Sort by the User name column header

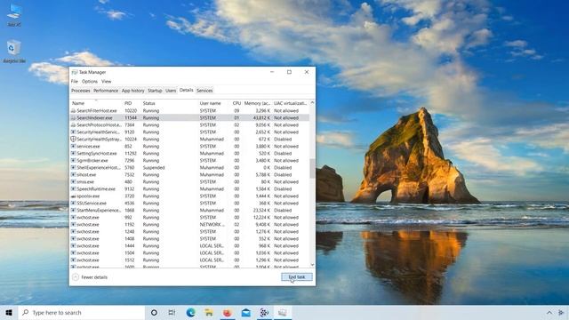(214, 103)
